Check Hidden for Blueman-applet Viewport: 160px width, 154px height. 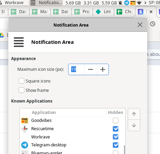[116, 152]
